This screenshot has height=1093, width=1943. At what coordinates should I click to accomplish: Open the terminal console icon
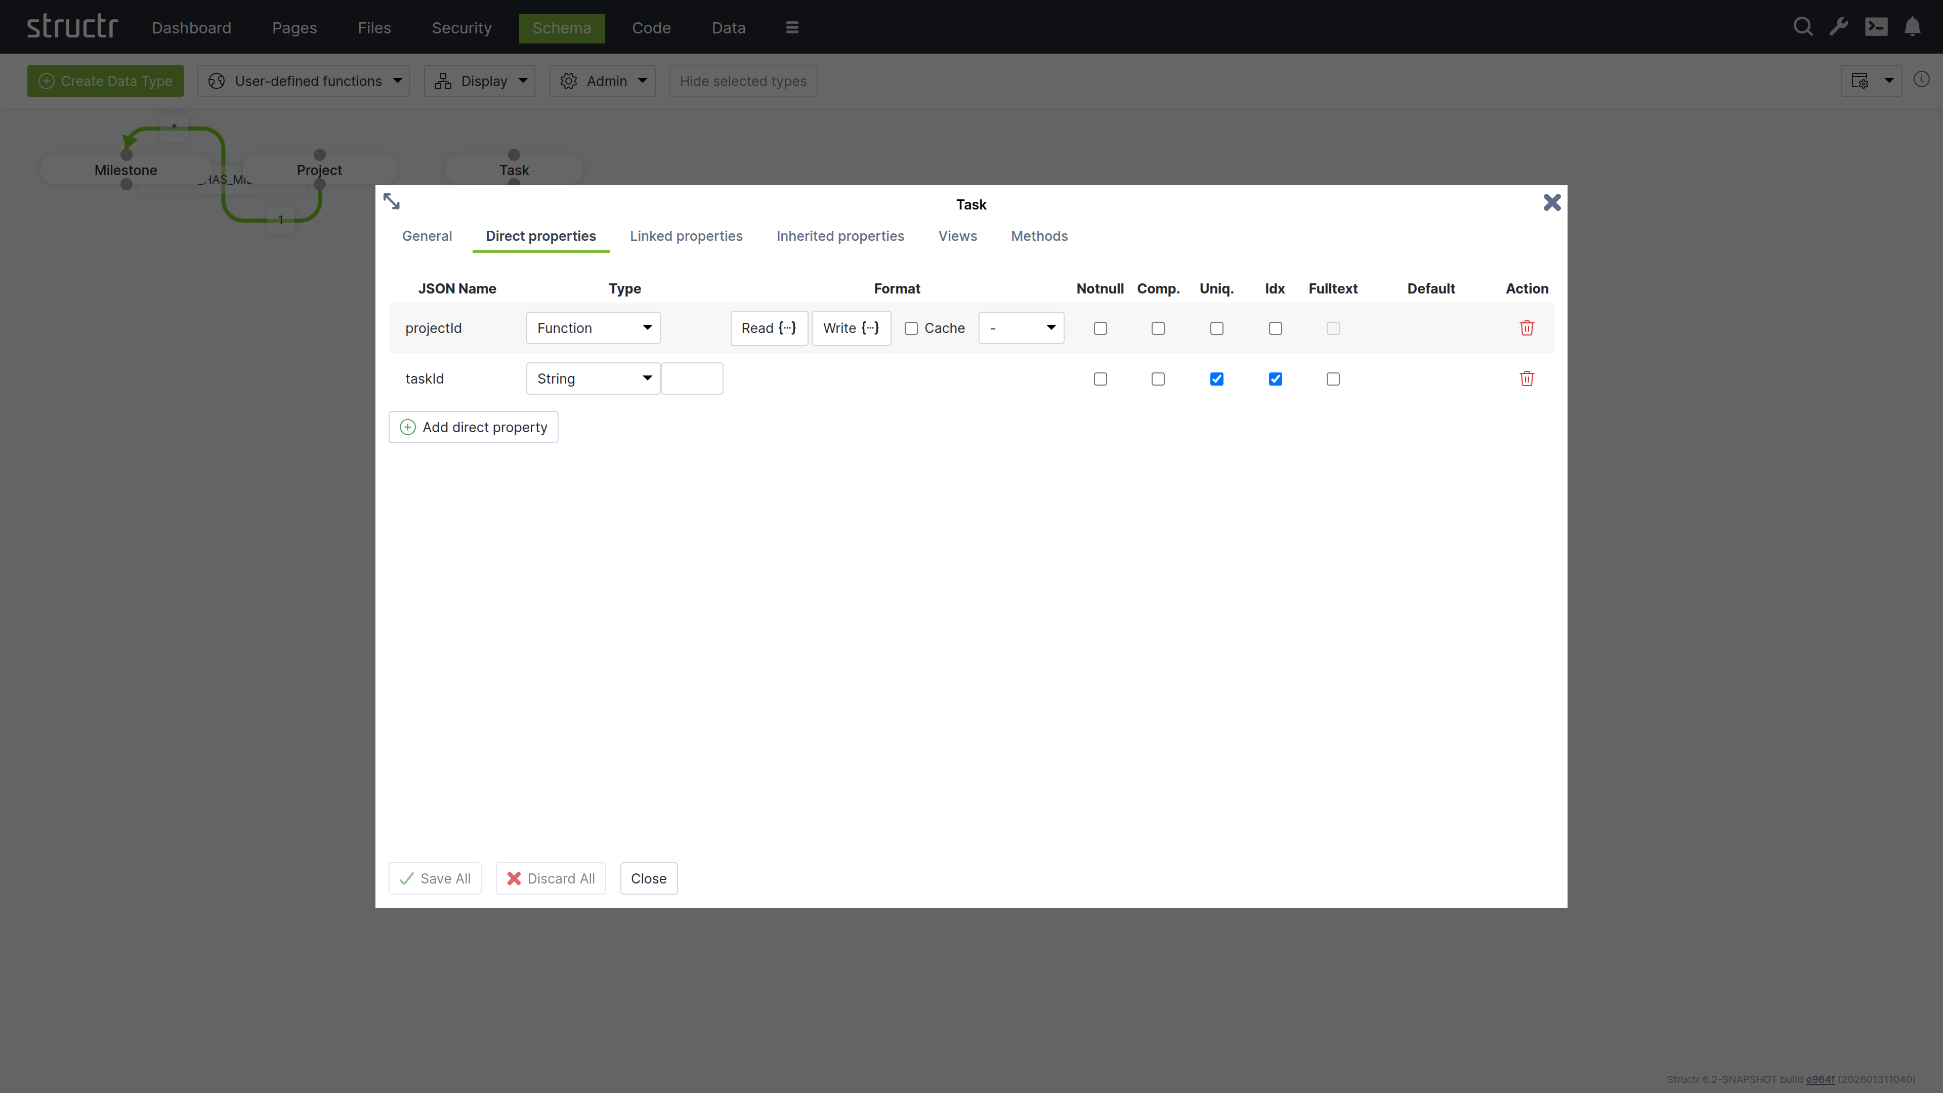tap(1877, 26)
